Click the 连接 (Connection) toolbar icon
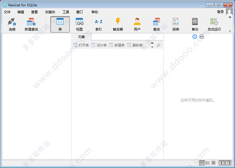Viewport: 235px width, 168px height. click(x=12, y=24)
